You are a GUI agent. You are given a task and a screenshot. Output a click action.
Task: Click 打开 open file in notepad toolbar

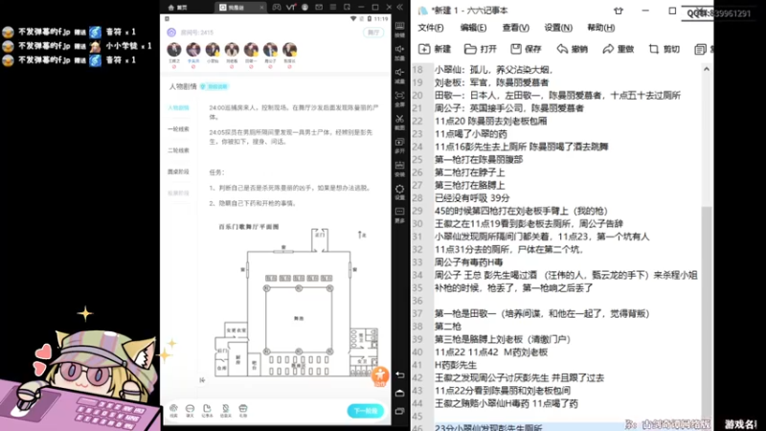click(x=481, y=49)
